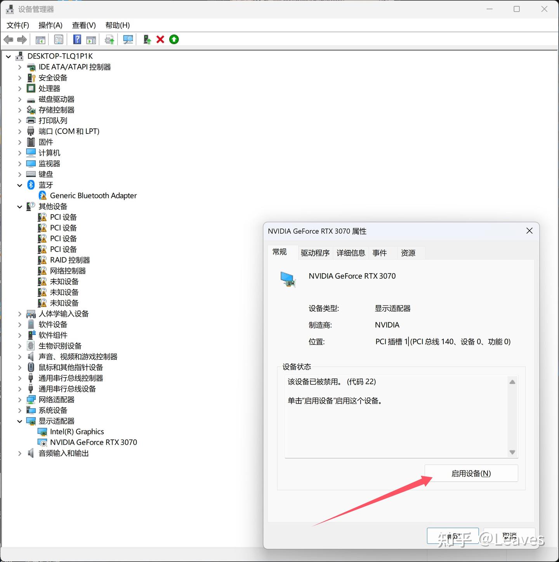This screenshot has height=562, width=559.
Task: Switch to the 驱动程序 tab
Action: point(315,253)
